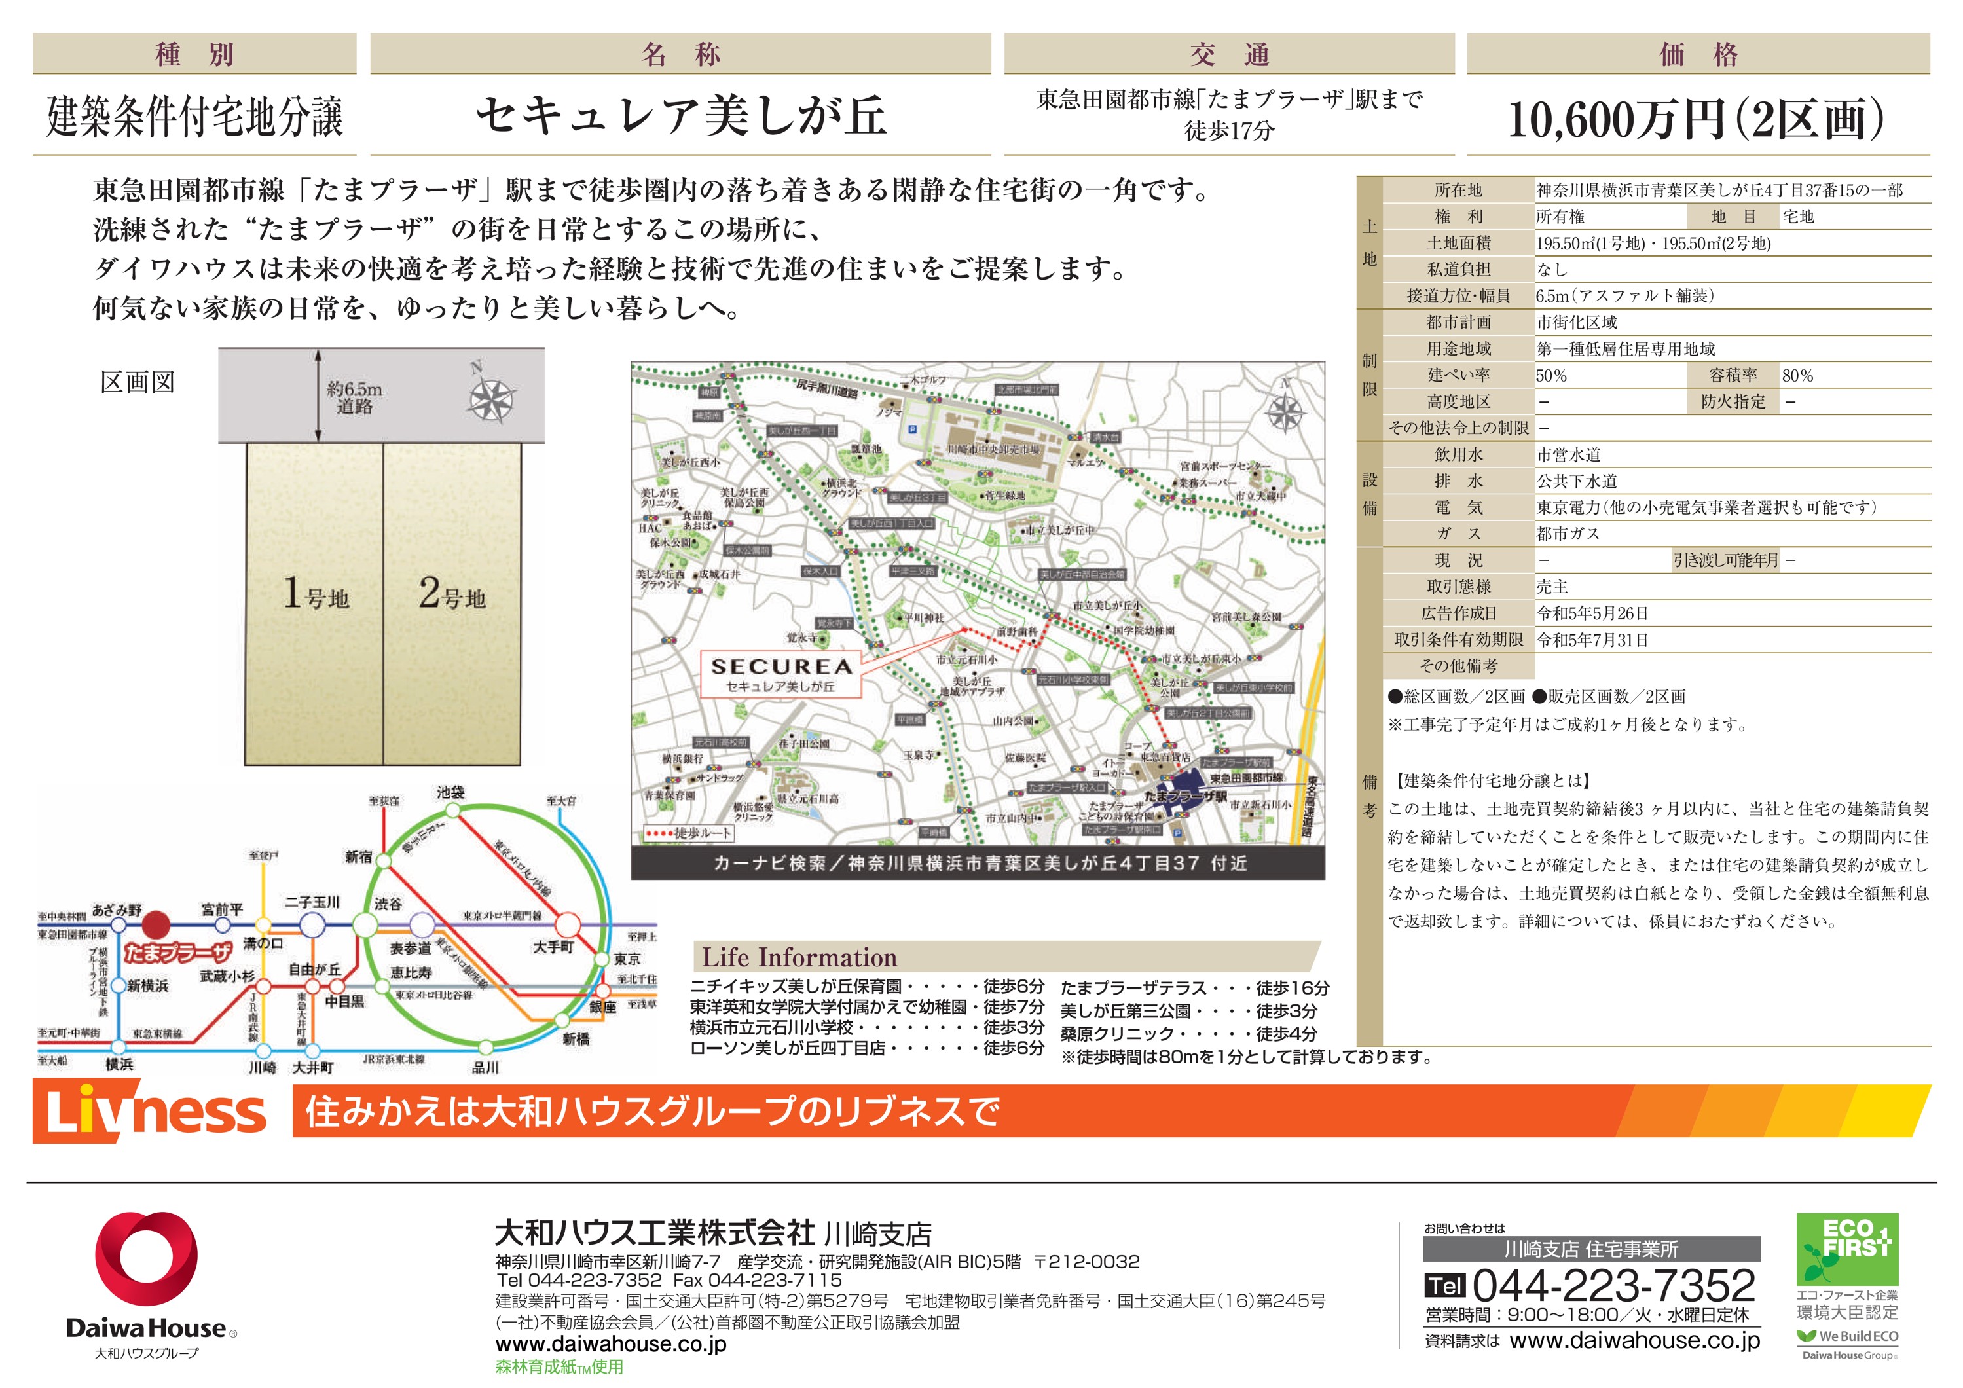Click the compass rose on 区画図 diagram

(492, 400)
